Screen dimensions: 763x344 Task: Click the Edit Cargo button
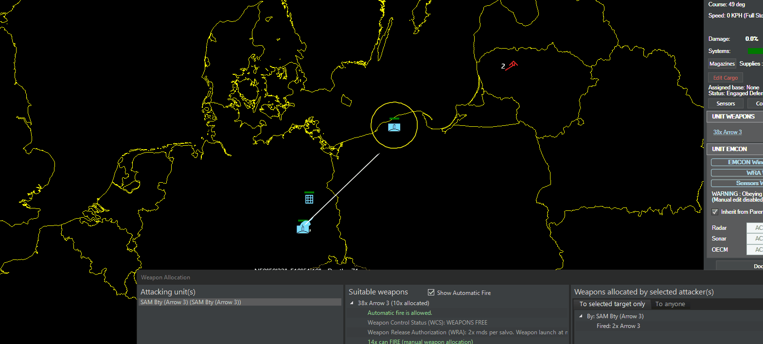726,78
